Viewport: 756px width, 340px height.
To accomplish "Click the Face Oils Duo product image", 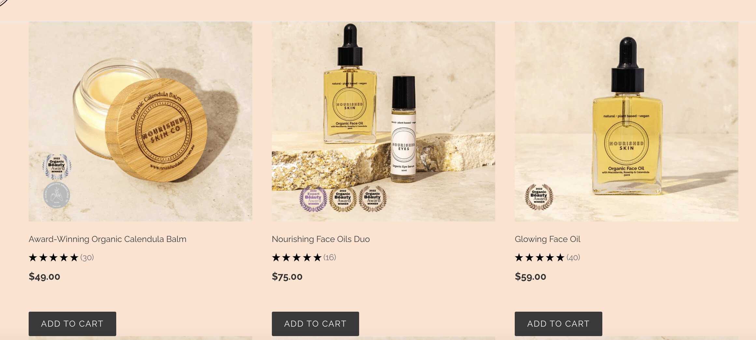I will coord(384,121).
